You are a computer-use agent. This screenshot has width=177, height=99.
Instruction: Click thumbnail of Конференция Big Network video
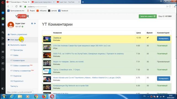click(x=47, y=87)
